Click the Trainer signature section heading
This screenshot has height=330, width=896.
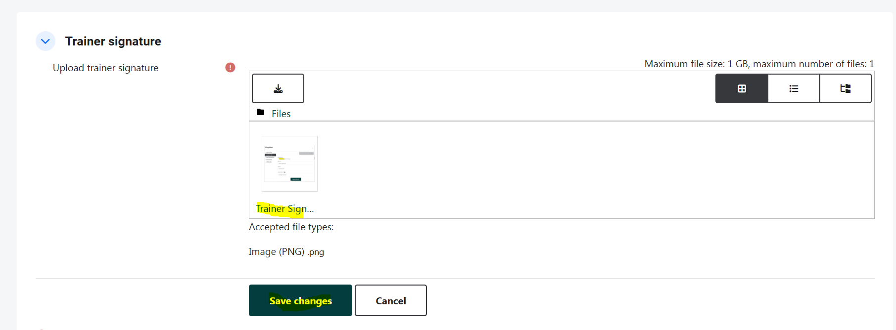[113, 41]
